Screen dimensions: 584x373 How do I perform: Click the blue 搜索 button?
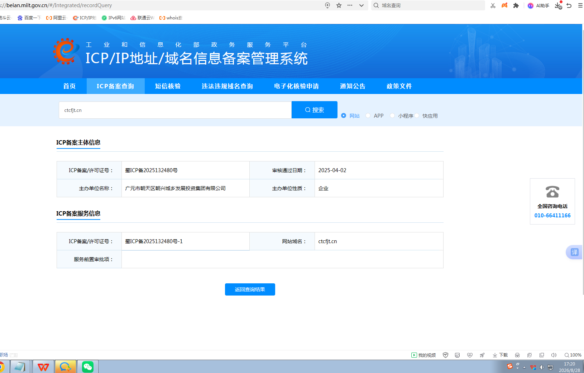pos(315,110)
